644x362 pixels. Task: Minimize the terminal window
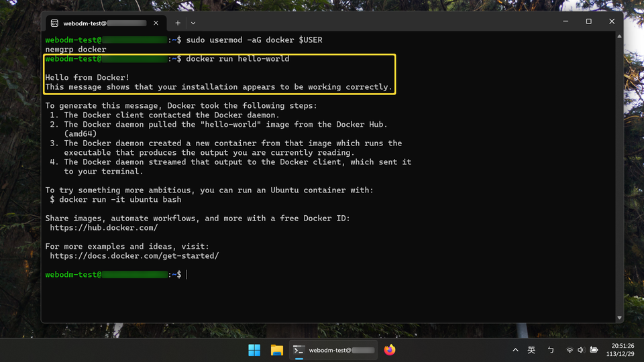coord(566,21)
